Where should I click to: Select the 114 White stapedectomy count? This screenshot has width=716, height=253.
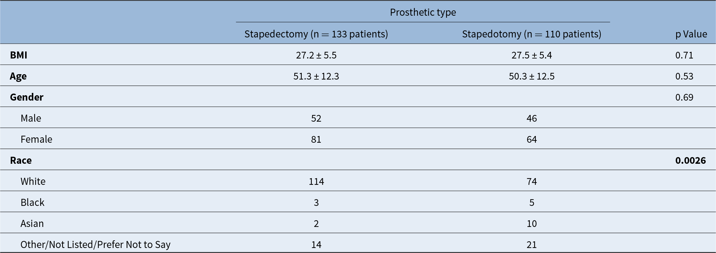click(316, 181)
